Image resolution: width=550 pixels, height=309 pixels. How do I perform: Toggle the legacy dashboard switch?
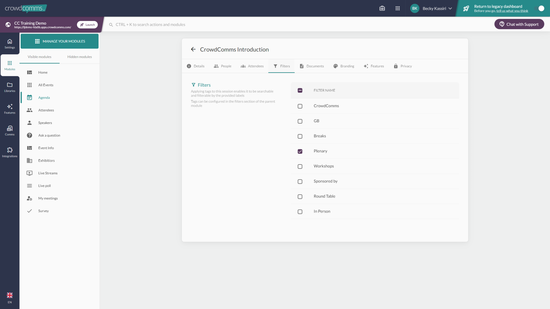539,9
